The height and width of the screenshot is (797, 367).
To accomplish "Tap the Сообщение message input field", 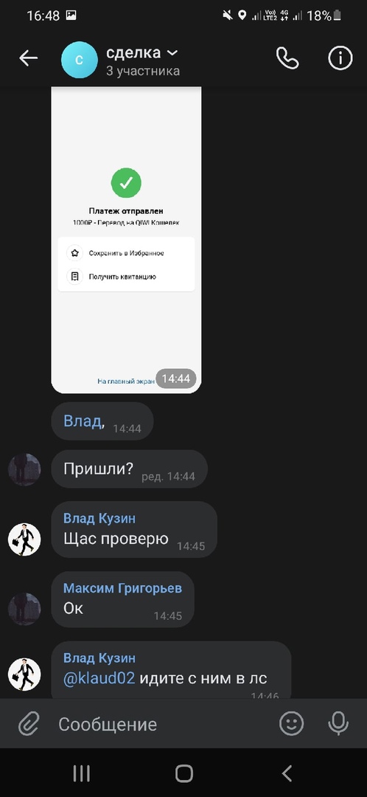I will (x=162, y=724).
